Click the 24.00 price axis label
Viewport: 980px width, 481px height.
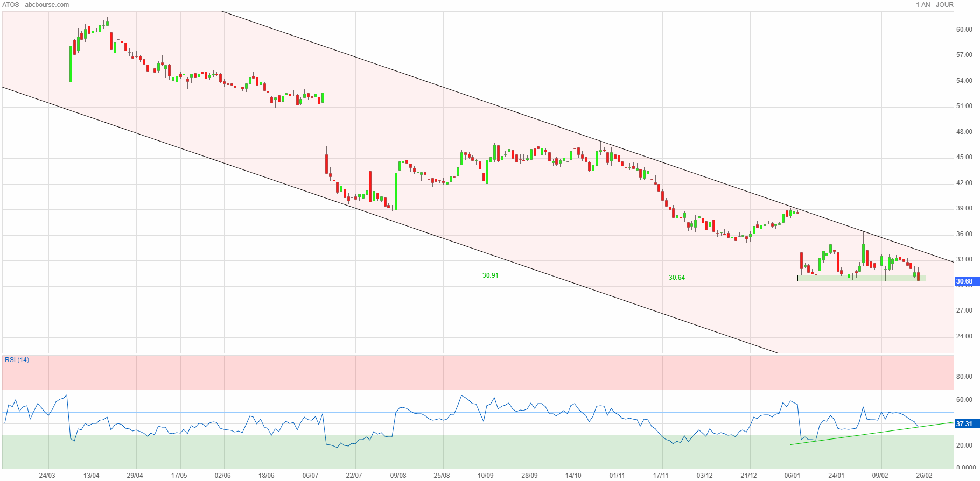[964, 336]
